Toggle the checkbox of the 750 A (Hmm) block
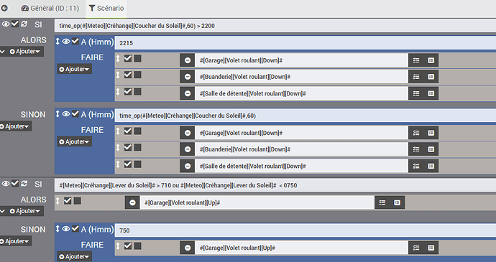 (x=75, y=228)
